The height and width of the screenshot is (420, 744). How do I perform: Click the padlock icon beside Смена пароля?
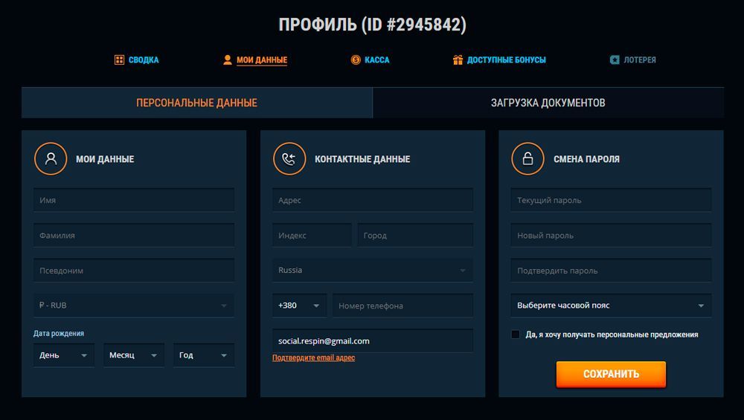tap(527, 159)
